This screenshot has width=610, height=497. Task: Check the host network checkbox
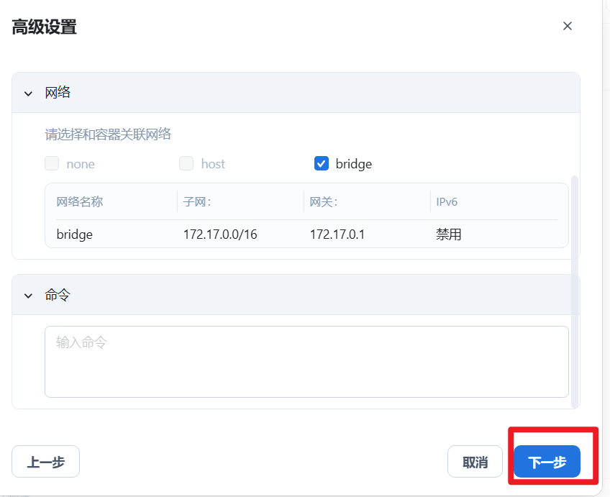coord(186,163)
